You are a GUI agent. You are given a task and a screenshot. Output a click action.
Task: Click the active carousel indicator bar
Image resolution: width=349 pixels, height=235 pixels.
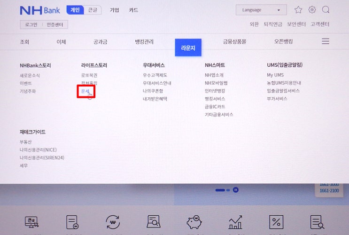tap(220, 190)
